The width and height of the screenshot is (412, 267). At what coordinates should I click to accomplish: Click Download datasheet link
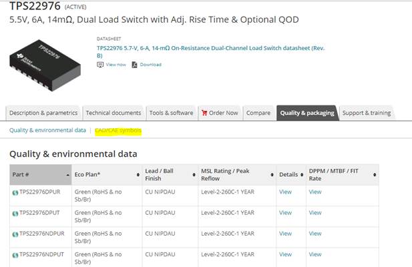point(150,65)
